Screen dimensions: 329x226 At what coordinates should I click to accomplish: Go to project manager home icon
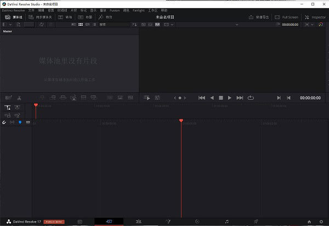coord(309,221)
